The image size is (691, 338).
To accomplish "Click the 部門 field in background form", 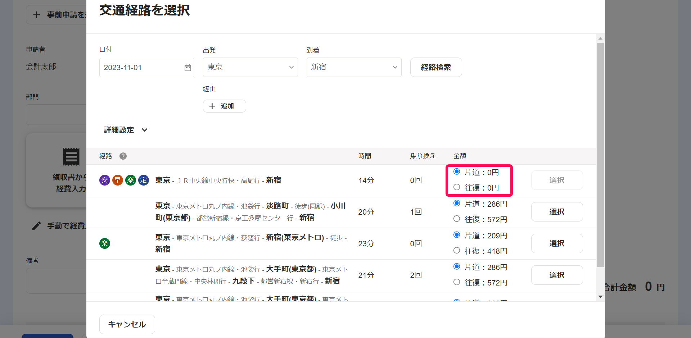I will pos(56,114).
